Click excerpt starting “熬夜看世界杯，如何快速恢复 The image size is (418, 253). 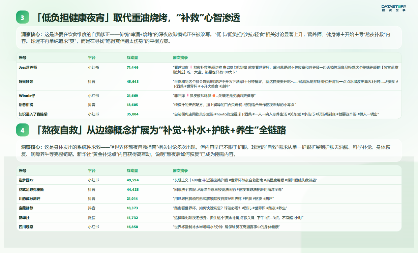(x=230, y=208)
